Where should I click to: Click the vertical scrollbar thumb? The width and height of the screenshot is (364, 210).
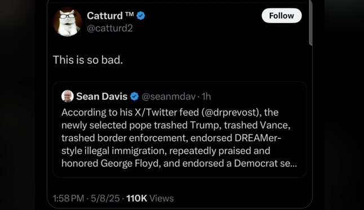311,23
